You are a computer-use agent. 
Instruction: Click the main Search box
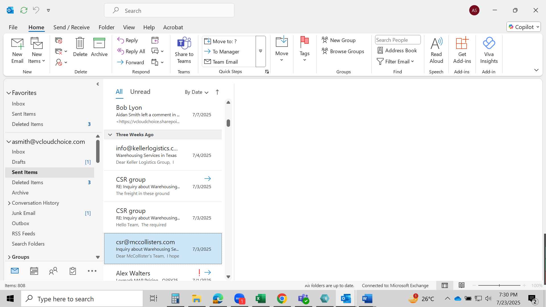click(x=169, y=11)
